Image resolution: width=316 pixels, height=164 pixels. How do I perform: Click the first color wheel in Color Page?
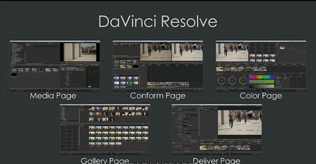(221, 81)
